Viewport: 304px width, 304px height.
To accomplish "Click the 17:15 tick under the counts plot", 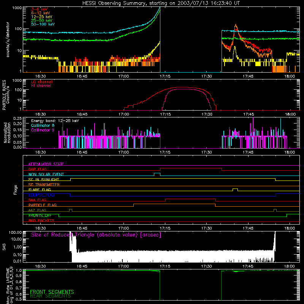I will pyautogui.click(x=165, y=76).
